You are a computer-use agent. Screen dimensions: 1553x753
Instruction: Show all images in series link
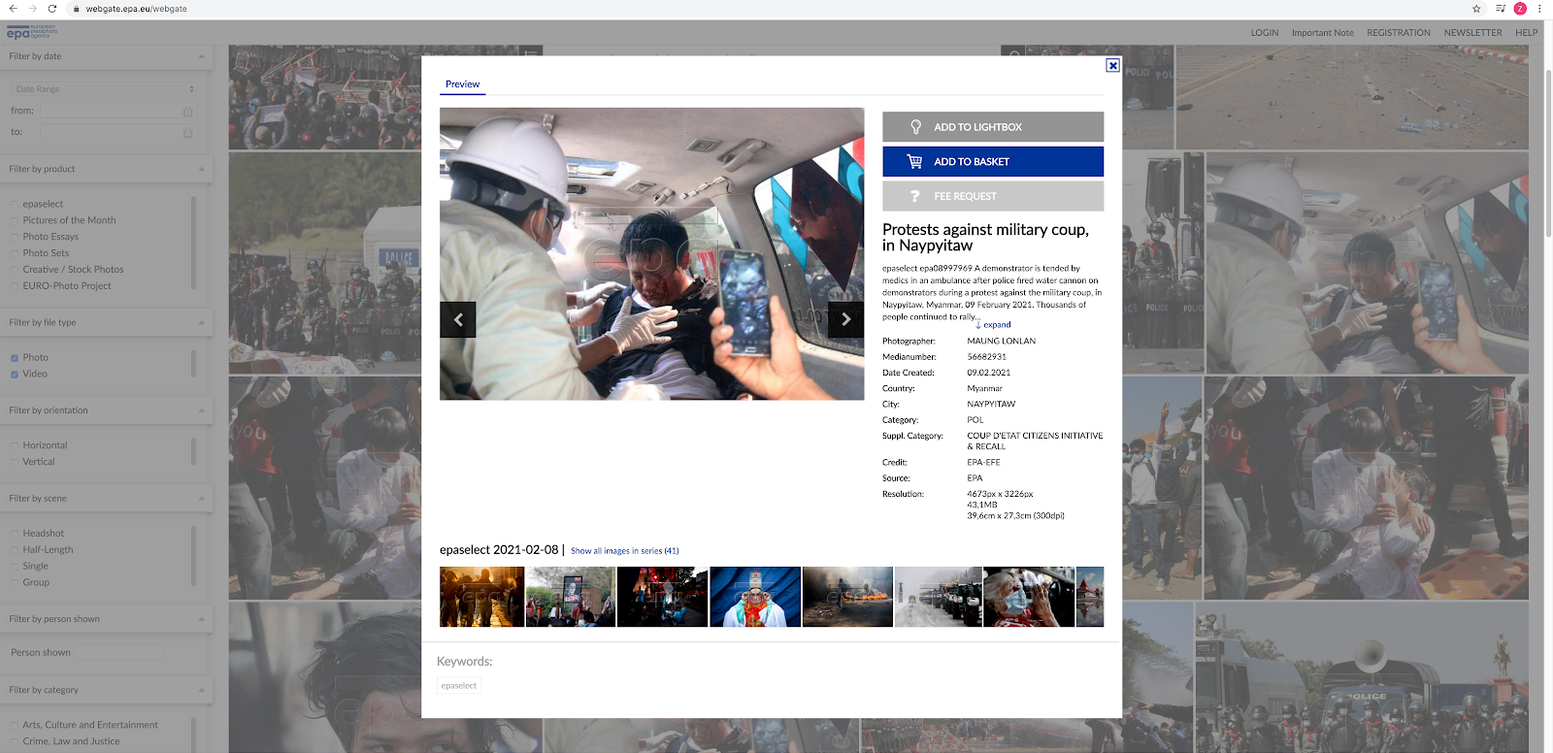click(x=624, y=551)
